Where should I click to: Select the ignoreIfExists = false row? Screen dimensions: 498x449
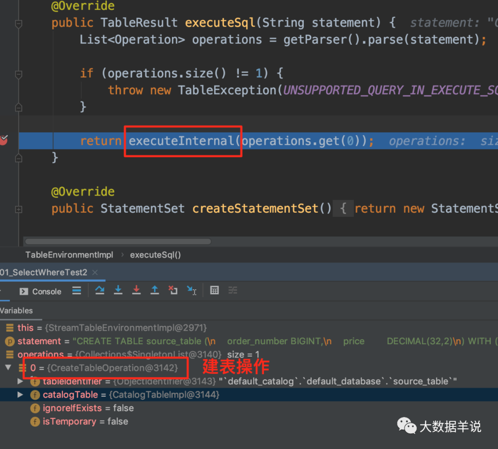coord(249,408)
